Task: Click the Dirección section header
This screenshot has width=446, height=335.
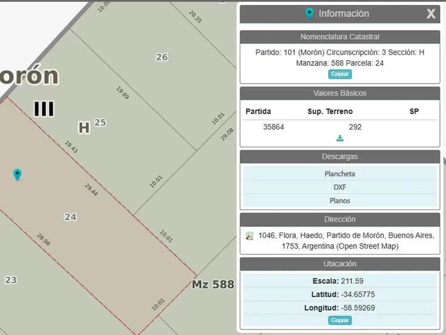Action: (x=340, y=219)
